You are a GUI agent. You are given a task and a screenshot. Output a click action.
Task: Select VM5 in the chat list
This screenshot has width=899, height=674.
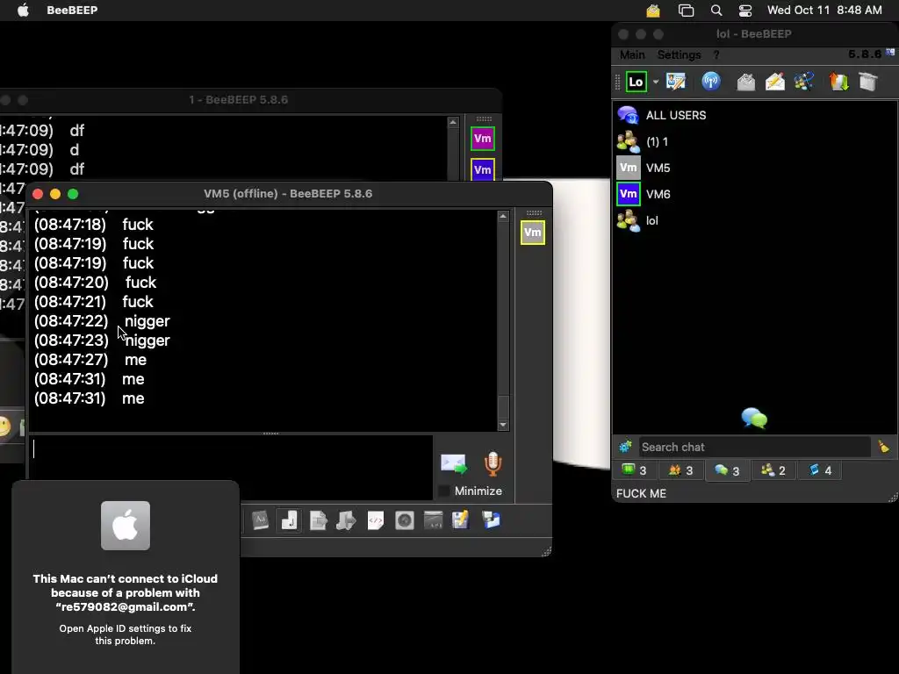(755, 168)
